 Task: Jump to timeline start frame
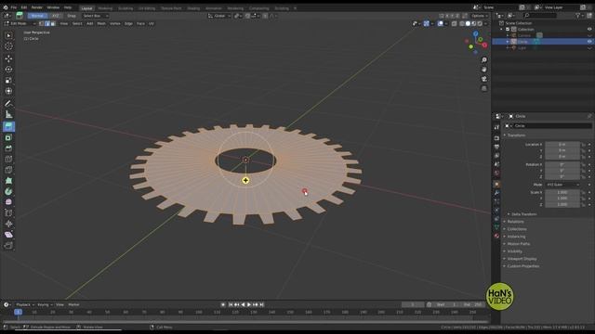pos(231,304)
